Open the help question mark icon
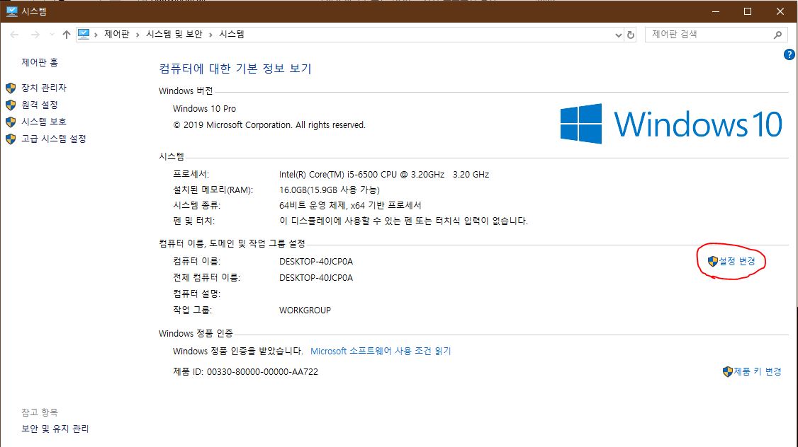 pos(789,54)
